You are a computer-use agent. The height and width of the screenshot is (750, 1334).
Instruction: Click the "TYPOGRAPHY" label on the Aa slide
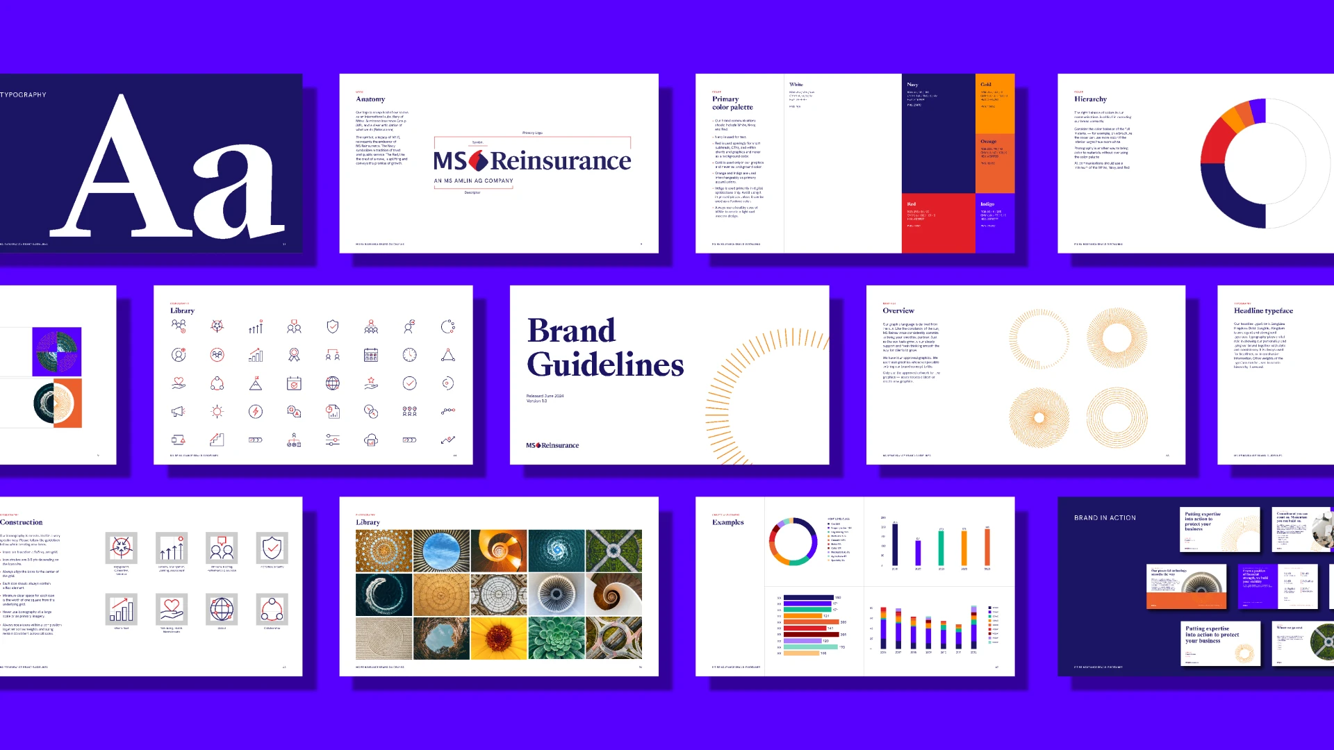click(x=23, y=94)
